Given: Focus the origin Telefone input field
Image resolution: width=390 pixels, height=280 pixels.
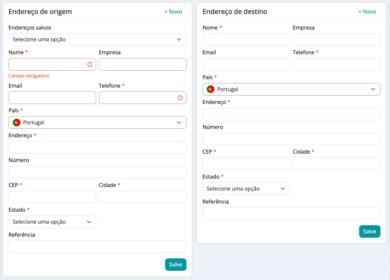Looking at the screenshot, I should coord(143,98).
